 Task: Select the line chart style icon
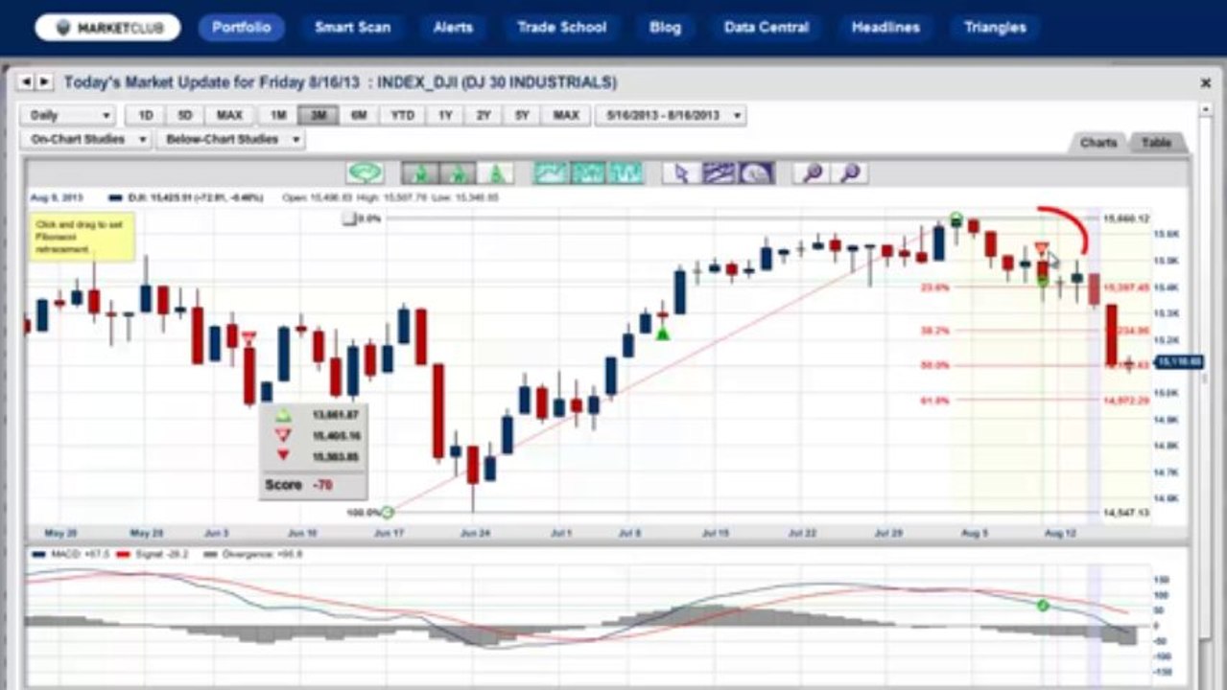coord(551,173)
